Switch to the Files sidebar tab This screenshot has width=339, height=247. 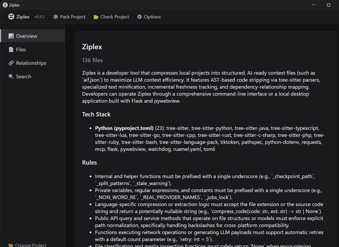[x=33, y=50]
